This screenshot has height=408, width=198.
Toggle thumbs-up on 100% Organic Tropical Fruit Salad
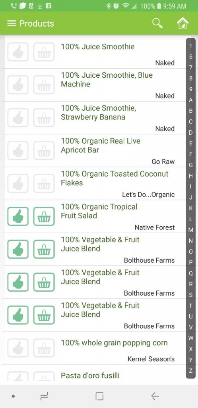tap(18, 216)
